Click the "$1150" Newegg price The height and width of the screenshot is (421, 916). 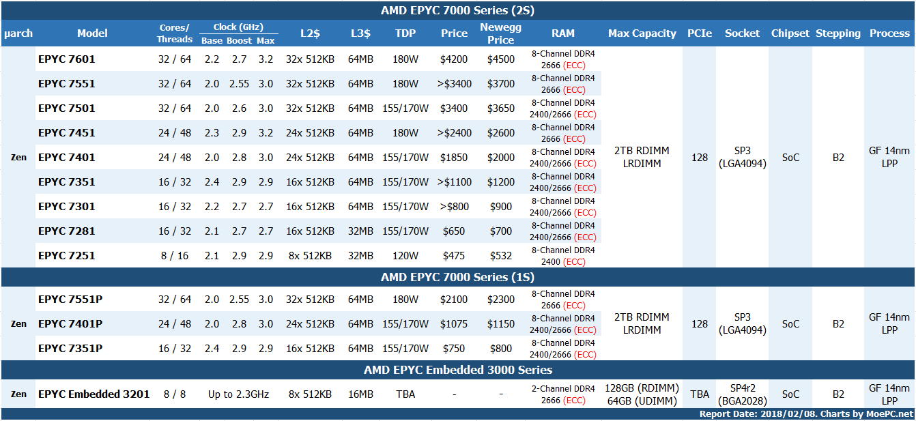tap(501, 324)
